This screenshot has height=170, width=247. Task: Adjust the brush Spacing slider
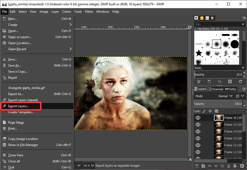point(218,74)
